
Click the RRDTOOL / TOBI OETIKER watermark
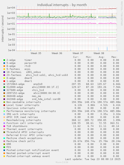point(122,13)
